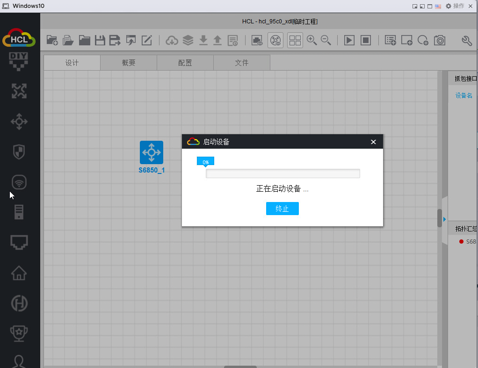Stop all devices with stop button

coord(366,40)
